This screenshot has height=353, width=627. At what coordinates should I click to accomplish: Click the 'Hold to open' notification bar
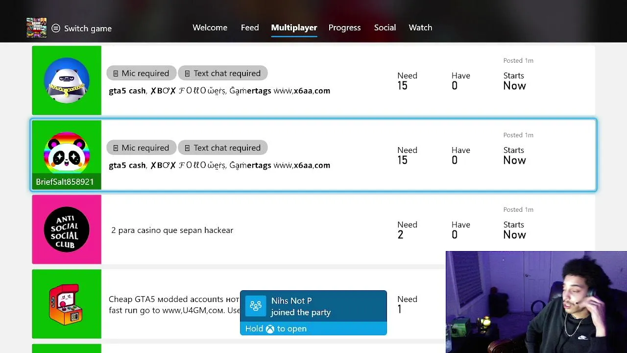pos(313,328)
